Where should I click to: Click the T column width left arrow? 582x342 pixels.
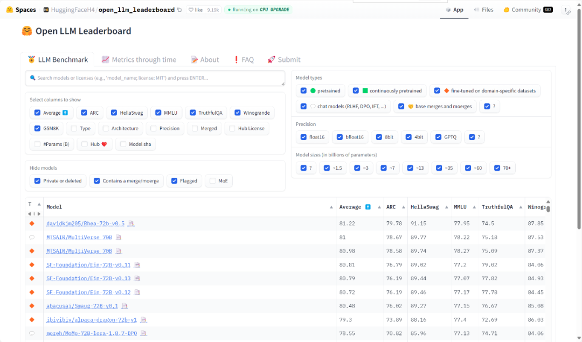click(29, 214)
